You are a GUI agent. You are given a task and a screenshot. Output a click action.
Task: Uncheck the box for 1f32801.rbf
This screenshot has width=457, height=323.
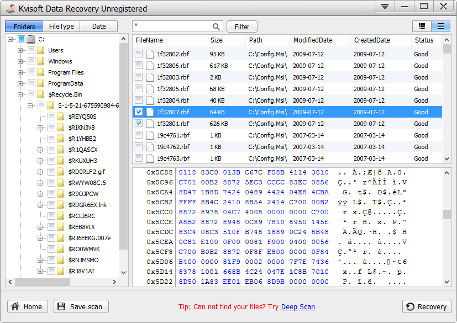[x=139, y=123]
